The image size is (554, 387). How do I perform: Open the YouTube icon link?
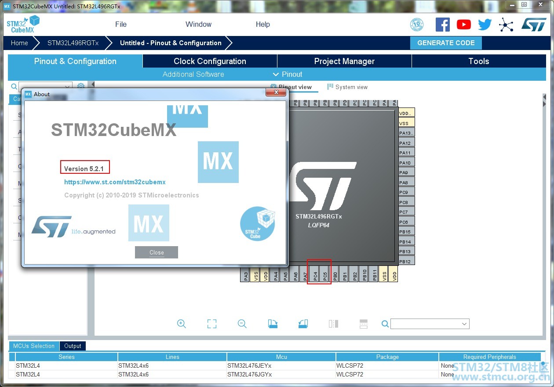(x=463, y=25)
